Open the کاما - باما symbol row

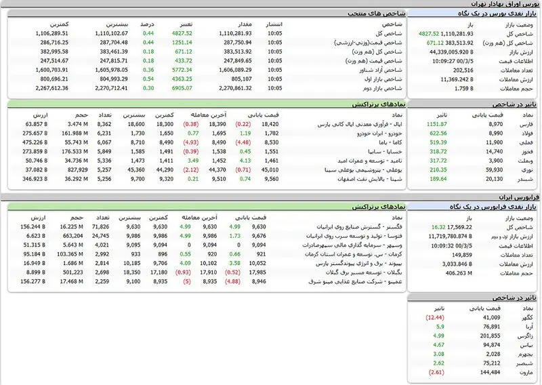391,142
